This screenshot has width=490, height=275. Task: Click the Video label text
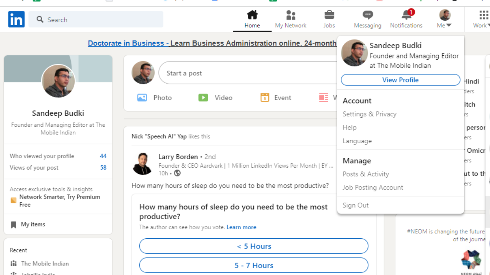tap(224, 98)
